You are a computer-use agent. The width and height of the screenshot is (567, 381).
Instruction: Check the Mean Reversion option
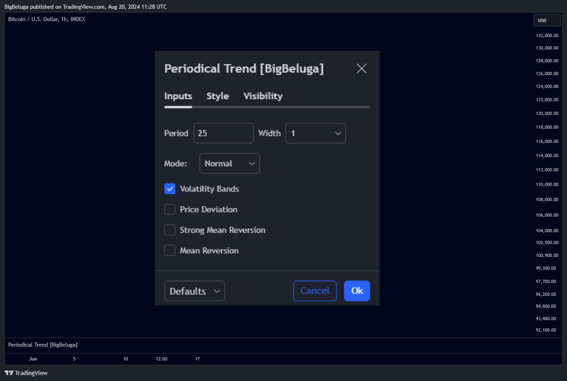170,250
